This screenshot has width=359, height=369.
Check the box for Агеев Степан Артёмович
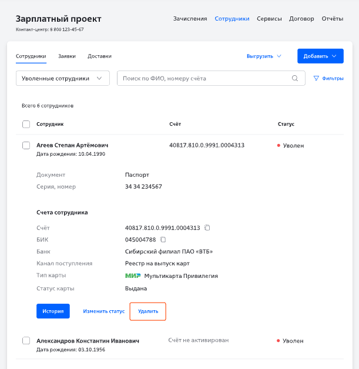[26, 145]
